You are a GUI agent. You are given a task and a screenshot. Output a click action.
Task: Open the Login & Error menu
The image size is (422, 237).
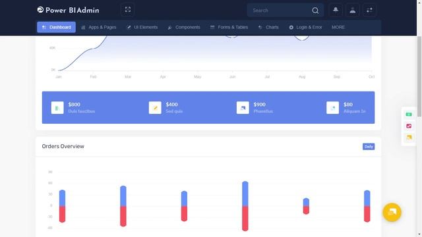point(306,27)
